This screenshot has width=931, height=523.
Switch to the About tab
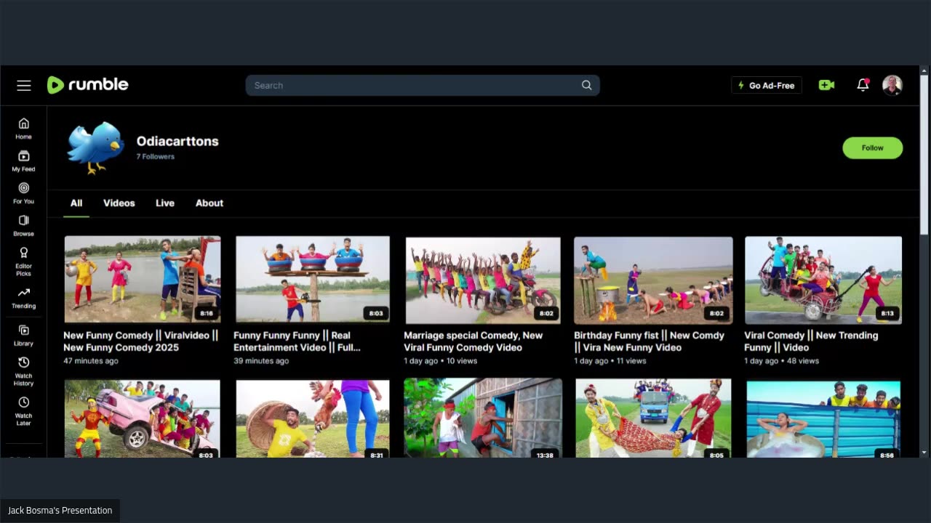[209, 203]
